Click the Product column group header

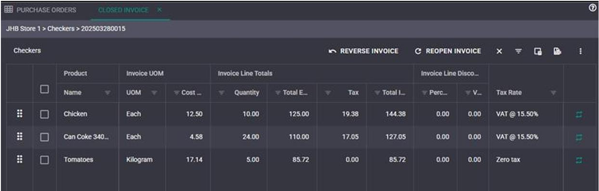(x=75, y=73)
